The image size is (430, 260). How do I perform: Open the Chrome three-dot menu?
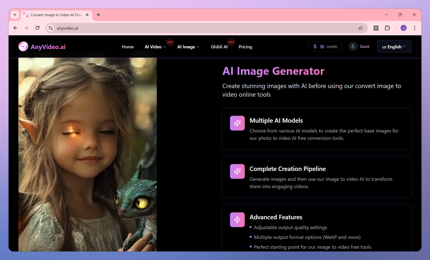415,28
